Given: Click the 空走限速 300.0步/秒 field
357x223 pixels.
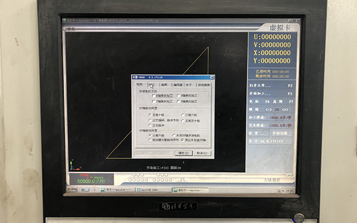Looking at the screenshot, I should coord(271,125).
